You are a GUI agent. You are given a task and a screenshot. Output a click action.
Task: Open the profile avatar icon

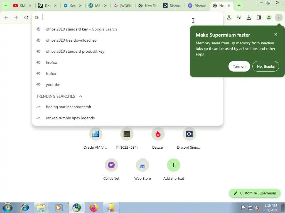tap(269, 17)
